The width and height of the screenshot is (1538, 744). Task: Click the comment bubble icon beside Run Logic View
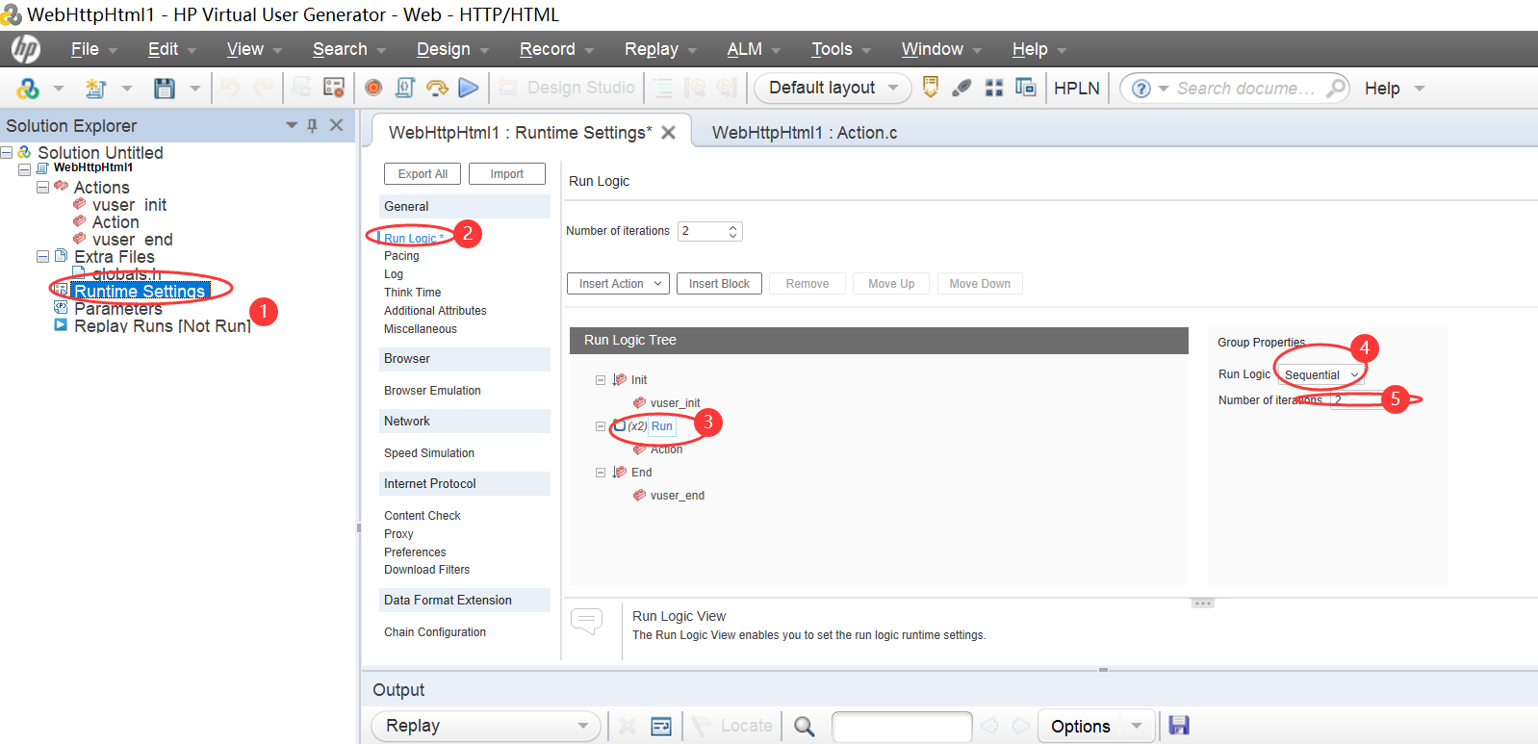click(x=587, y=621)
